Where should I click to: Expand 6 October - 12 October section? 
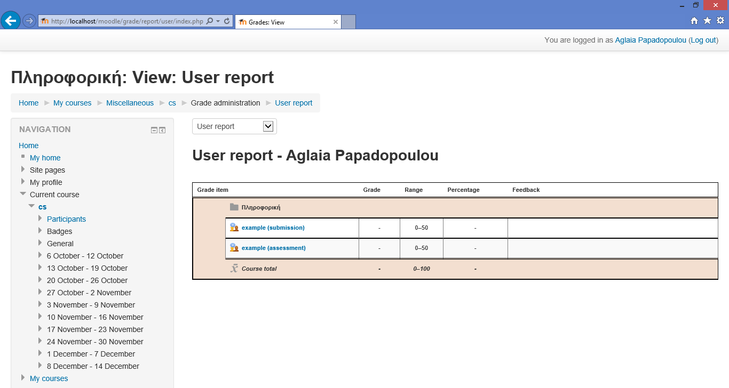[x=40, y=255]
